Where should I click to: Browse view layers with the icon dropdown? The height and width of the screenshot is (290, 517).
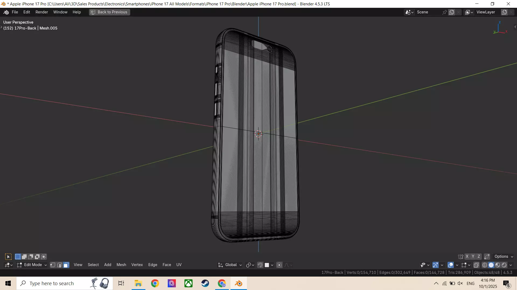(469, 12)
